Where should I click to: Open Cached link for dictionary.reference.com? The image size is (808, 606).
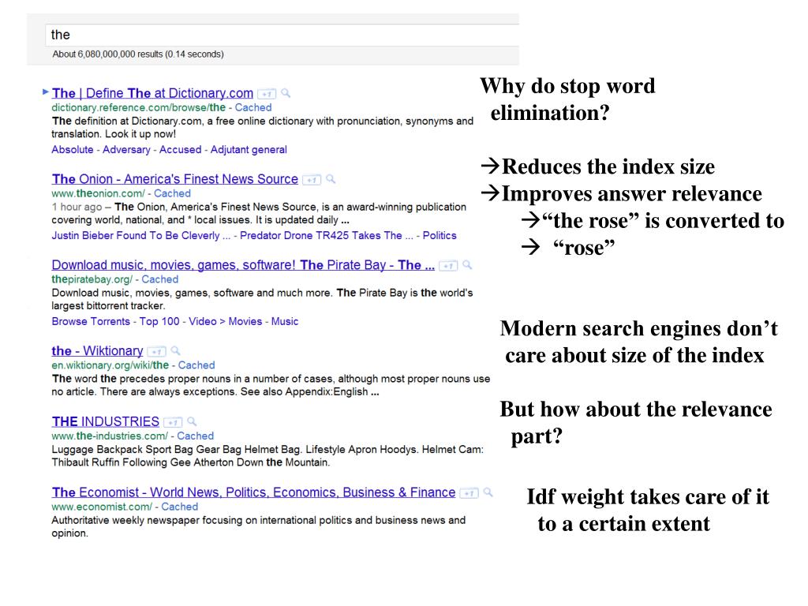(x=253, y=107)
